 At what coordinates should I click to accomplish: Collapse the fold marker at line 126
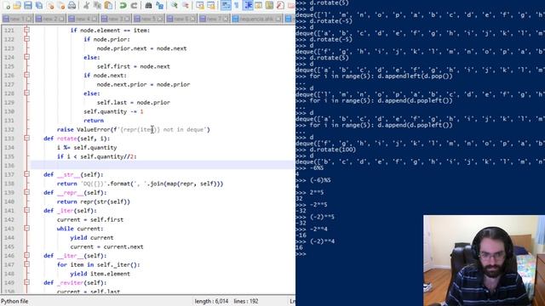pos(26,76)
